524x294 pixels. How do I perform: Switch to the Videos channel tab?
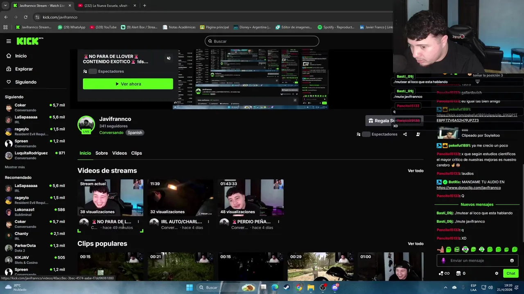click(120, 153)
